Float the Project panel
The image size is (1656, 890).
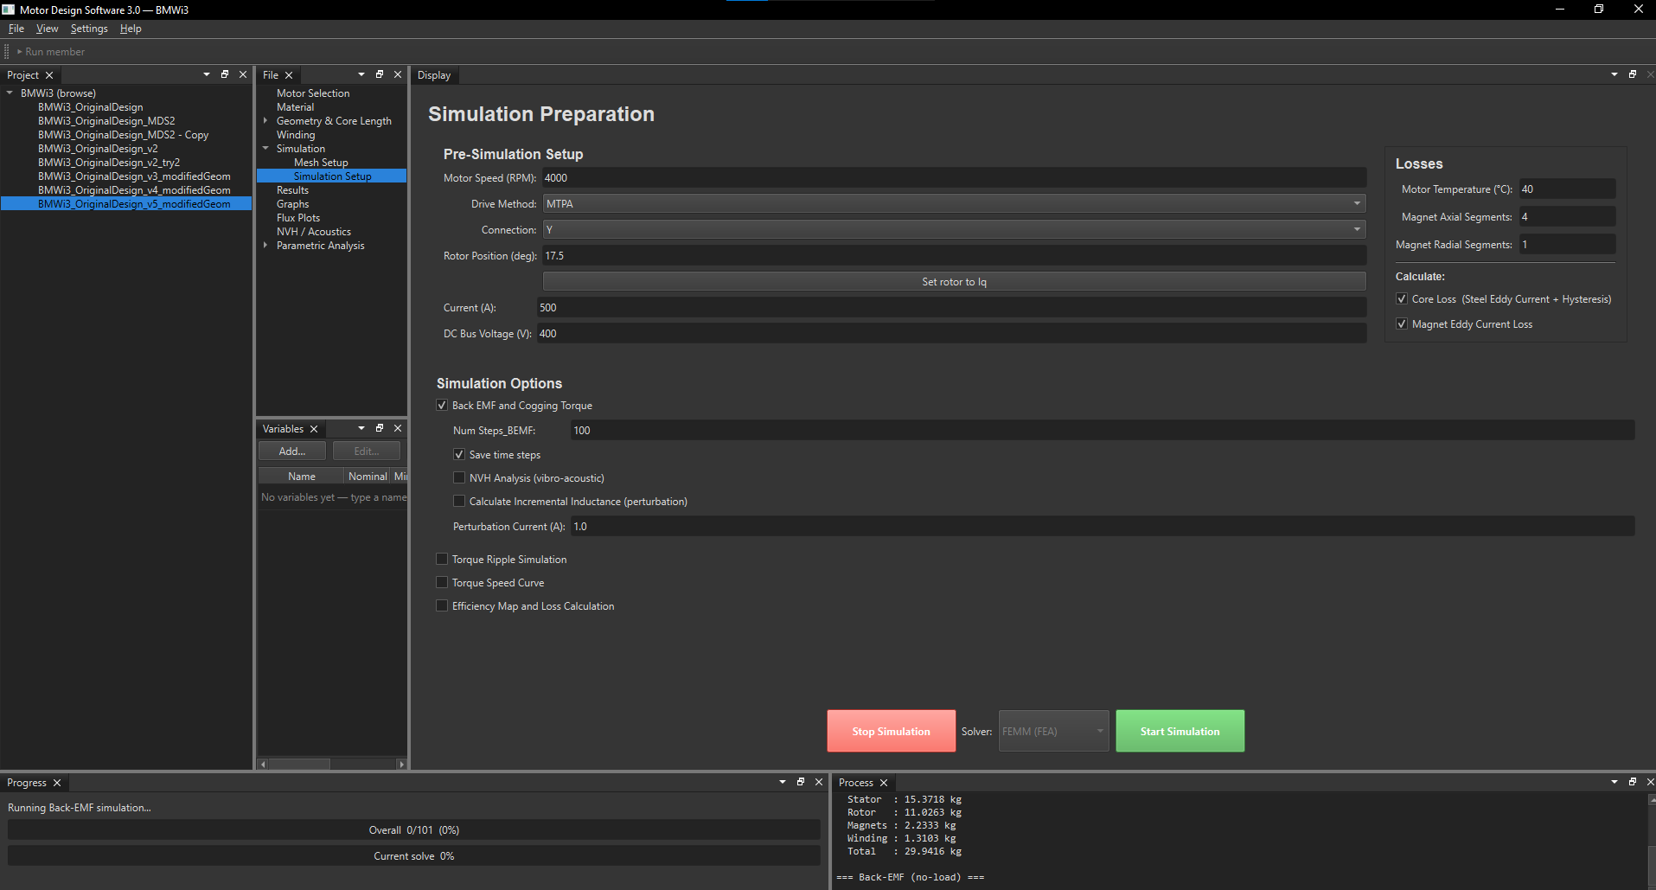(225, 74)
